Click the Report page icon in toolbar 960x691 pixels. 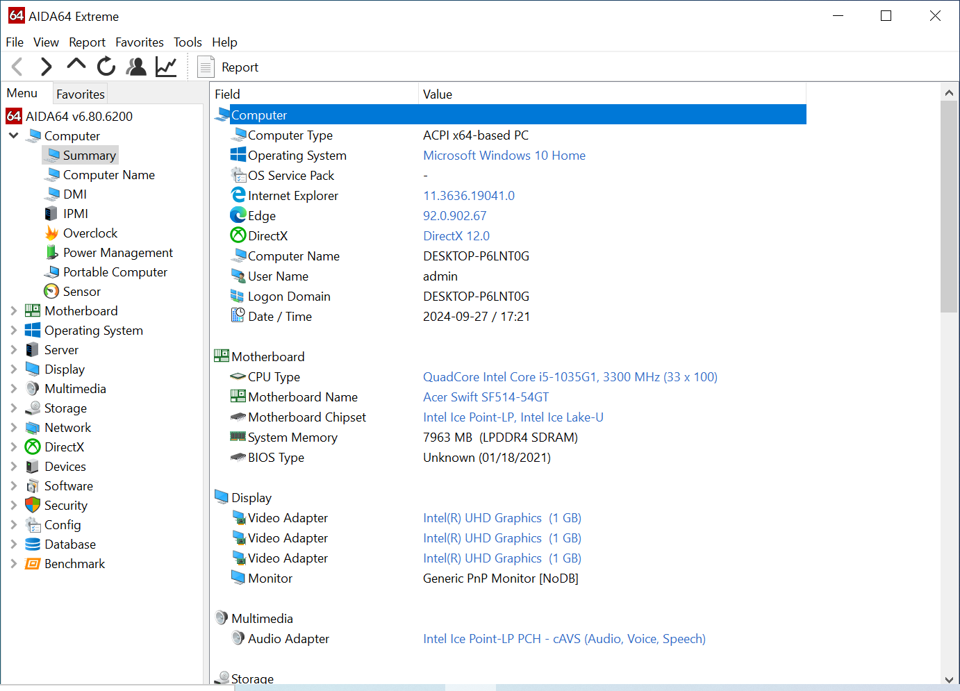tap(206, 67)
